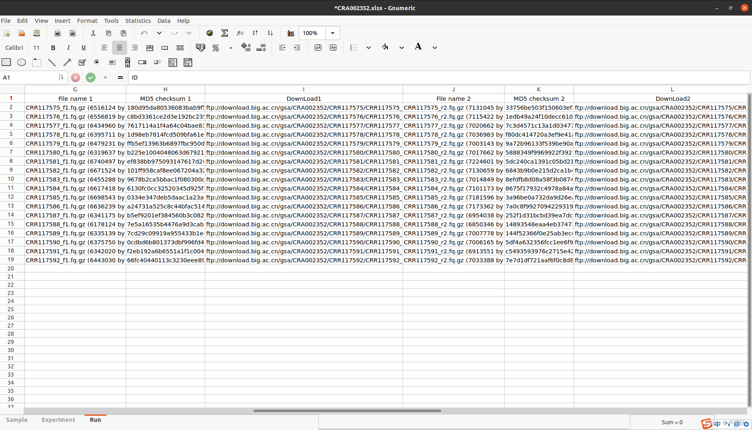Draw an ellipse object
This screenshot has width=752, height=430.
click(x=21, y=62)
